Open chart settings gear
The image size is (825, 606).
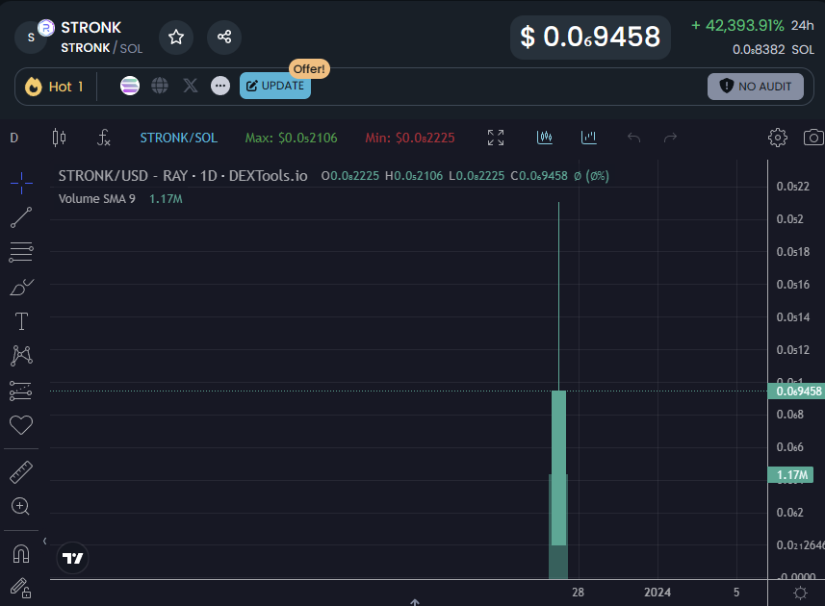[x=778, y=138]
